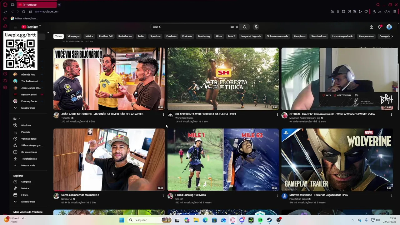Open Opera sidebar extensions cube icon
Image resolution: width=400 pixels, height=225 pixels.
pos(5,81)
